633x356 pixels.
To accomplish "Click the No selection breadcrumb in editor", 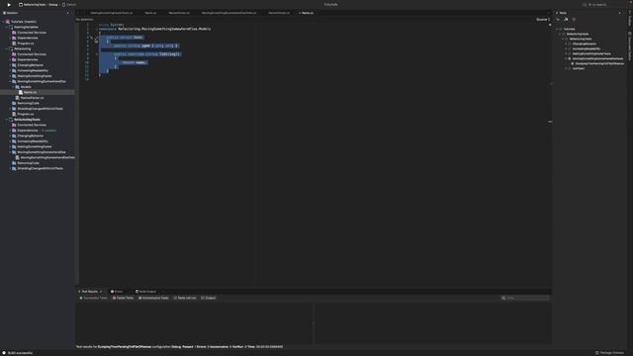I will pyautogui.click(x=85, y=20).
